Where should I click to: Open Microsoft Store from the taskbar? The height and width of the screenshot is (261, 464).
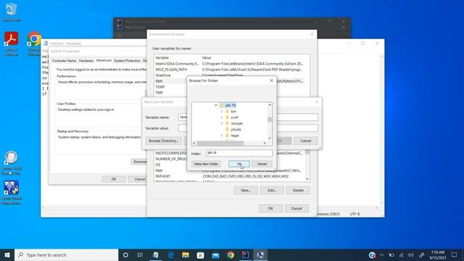pyautogui.click(x=200, y=254)
